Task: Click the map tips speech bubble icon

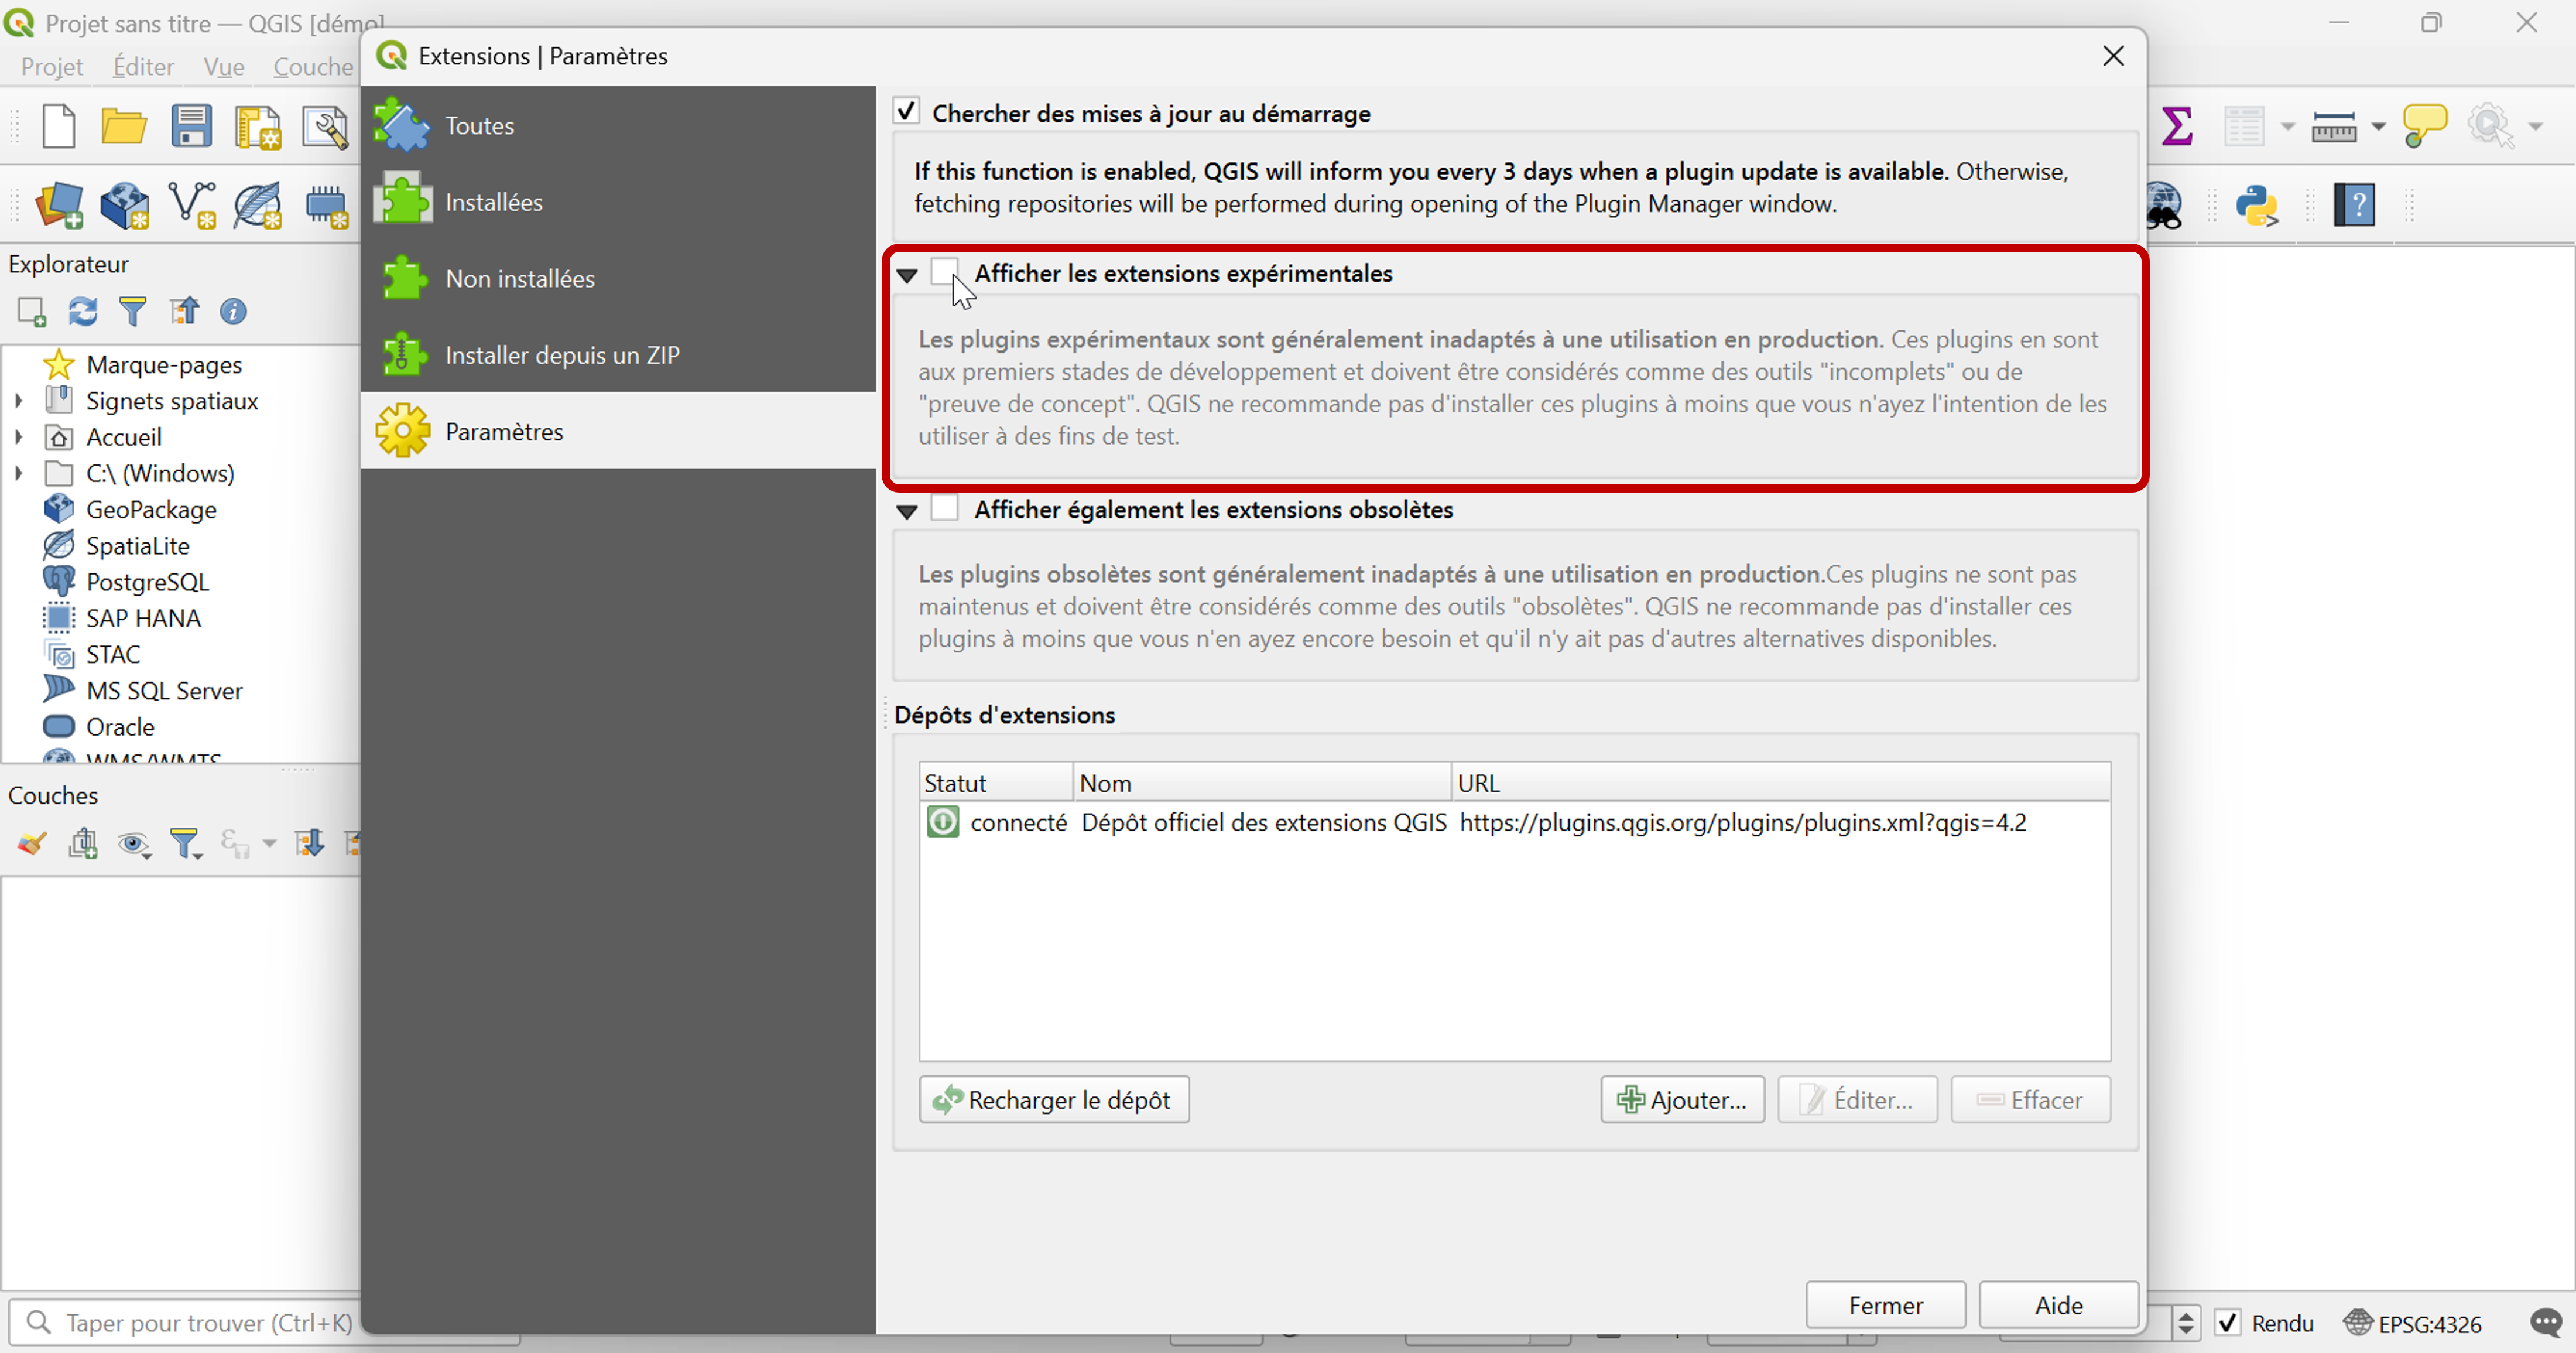Action: (2425, 127)
